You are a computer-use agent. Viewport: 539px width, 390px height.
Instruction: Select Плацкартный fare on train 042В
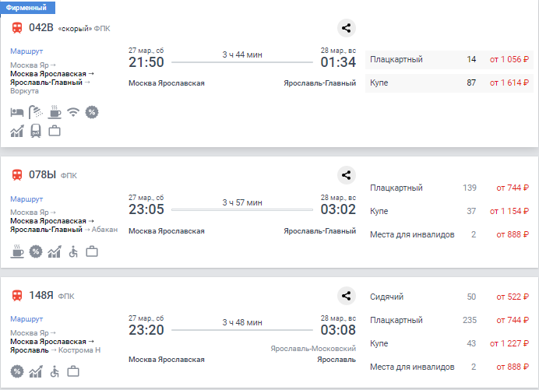pos(450,59)
